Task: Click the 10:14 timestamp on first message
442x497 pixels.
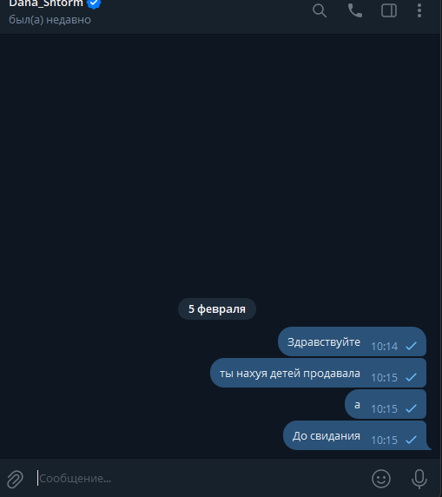Action: click(x=385, y=346)
